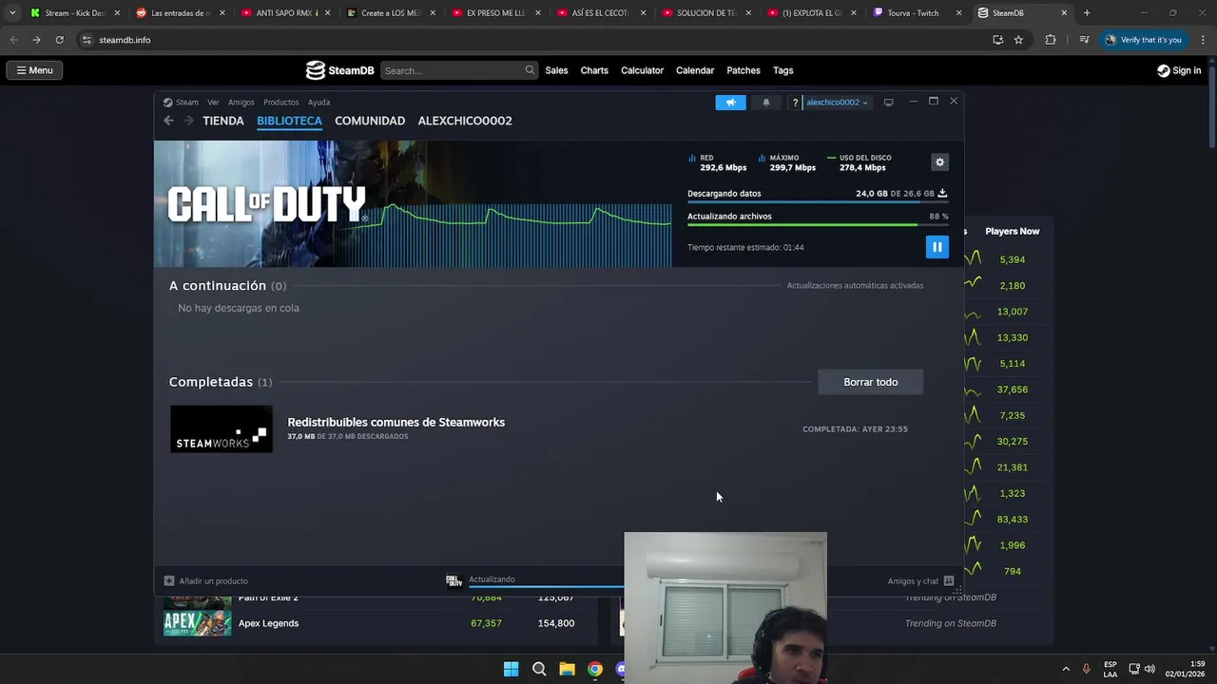The image size is (1217, 684).
Task: Click Sign in on SteamDB
Action: click(x=1179, y=70)
